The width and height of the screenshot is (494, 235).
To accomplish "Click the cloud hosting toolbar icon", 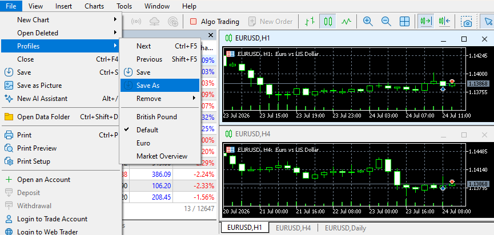I will (x=154, y=22).
